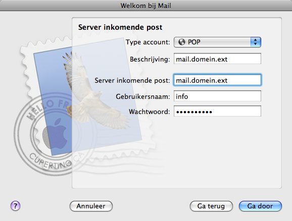Click the Annuleer button
This screenshot has height=221, width=292.
[91, 206]
